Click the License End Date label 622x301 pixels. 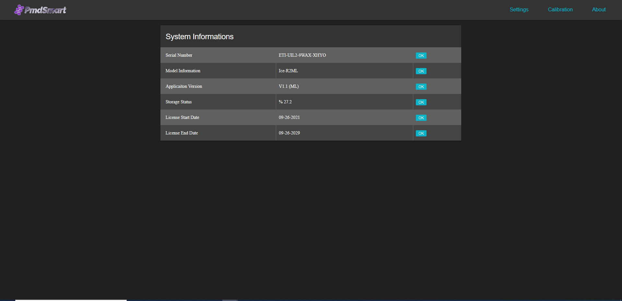point(182,133)
